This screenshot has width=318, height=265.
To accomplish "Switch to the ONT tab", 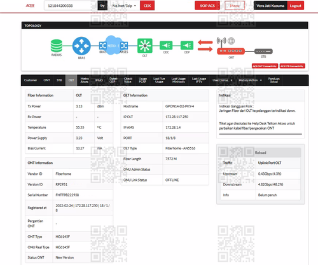I will (47, 80).
